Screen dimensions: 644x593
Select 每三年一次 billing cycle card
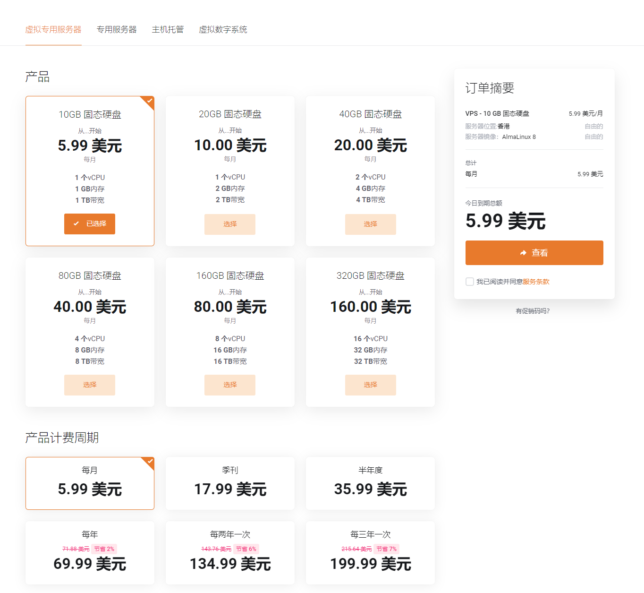point(370,553)
